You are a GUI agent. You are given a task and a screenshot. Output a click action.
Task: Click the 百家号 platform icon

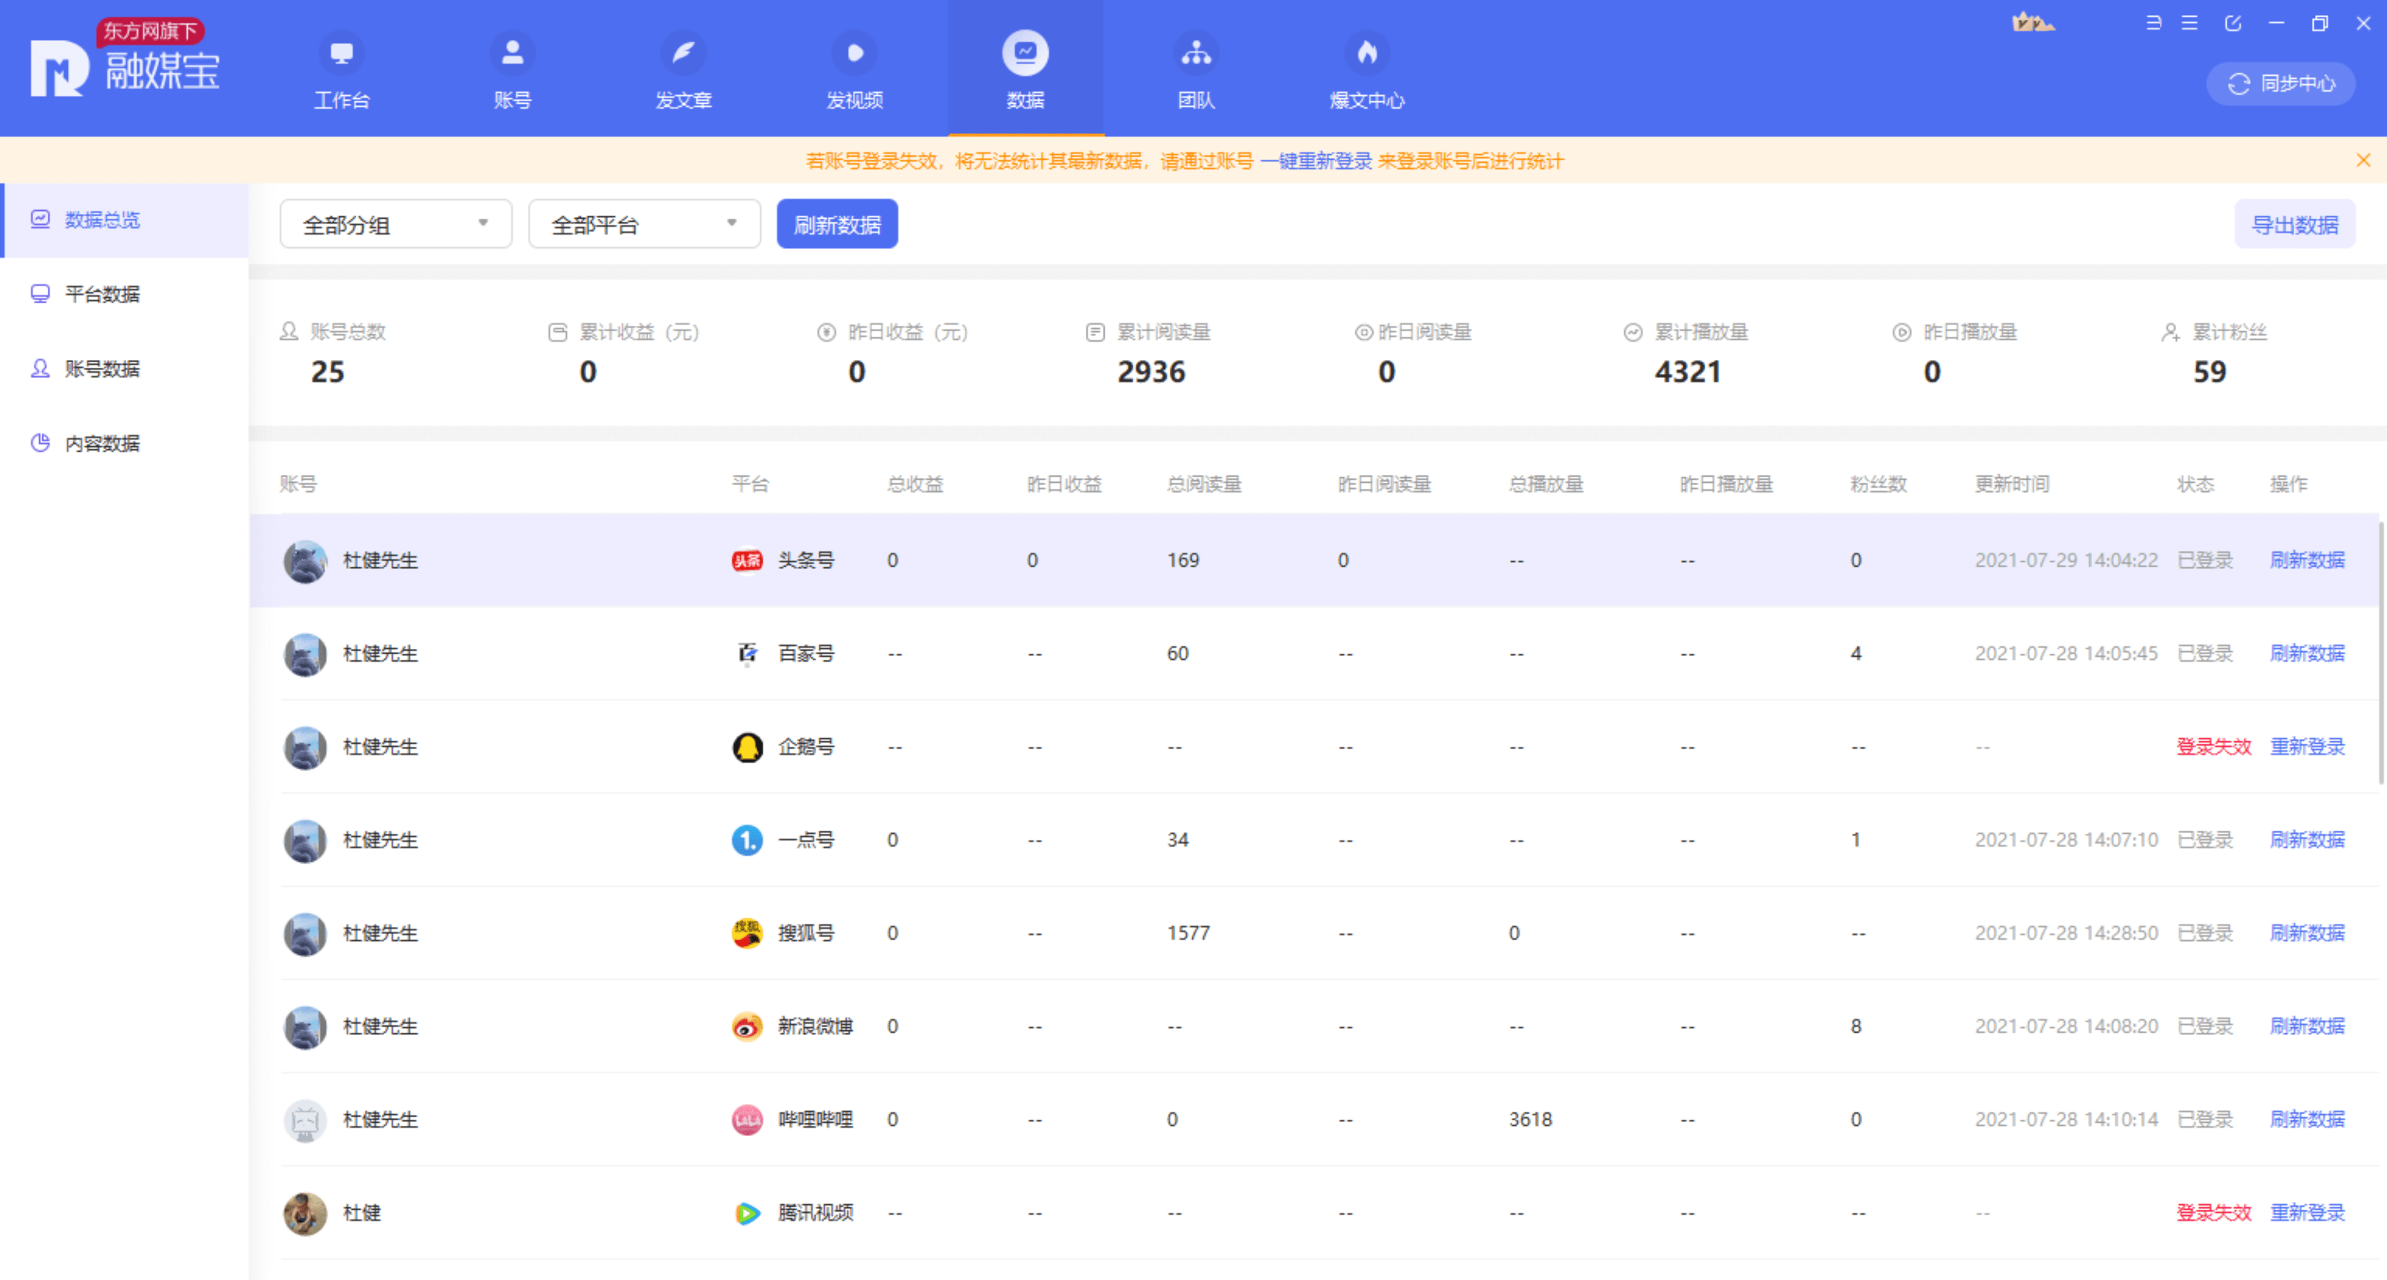click(x=747, y=654)
